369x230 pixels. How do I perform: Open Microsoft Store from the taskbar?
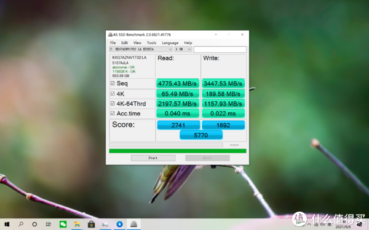pos(91,224)
